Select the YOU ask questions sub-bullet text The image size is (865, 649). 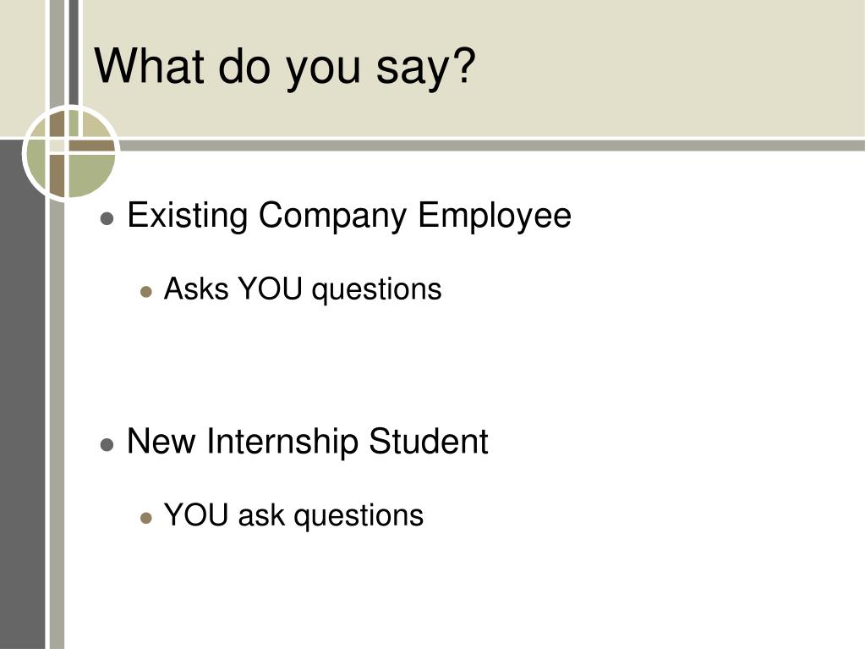coord(293,516)
